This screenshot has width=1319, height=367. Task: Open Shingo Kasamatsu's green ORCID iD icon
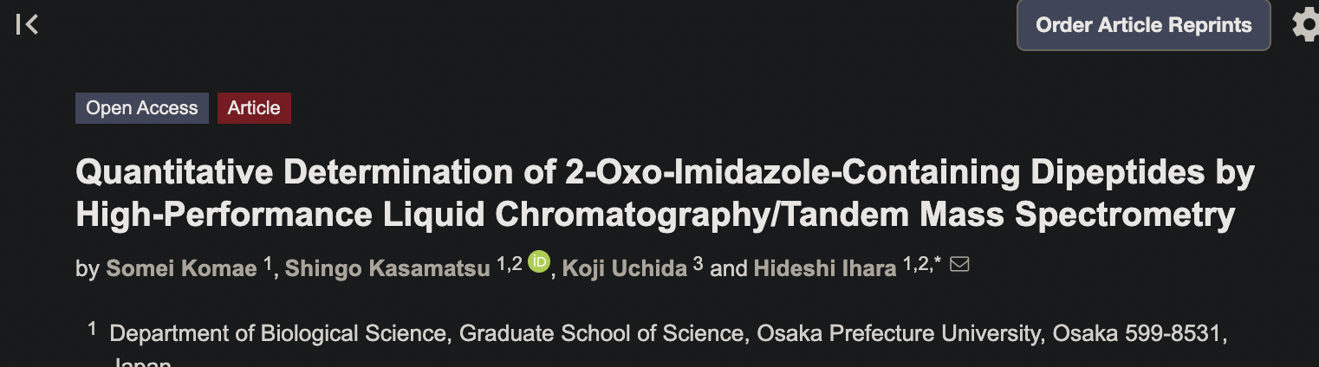click(539, 261)
